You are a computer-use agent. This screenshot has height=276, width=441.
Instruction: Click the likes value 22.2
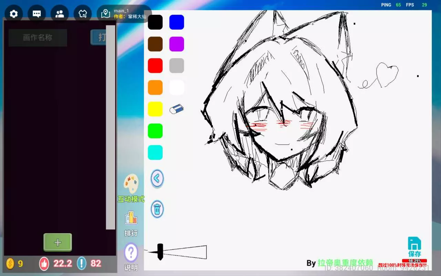pos(63,264)
